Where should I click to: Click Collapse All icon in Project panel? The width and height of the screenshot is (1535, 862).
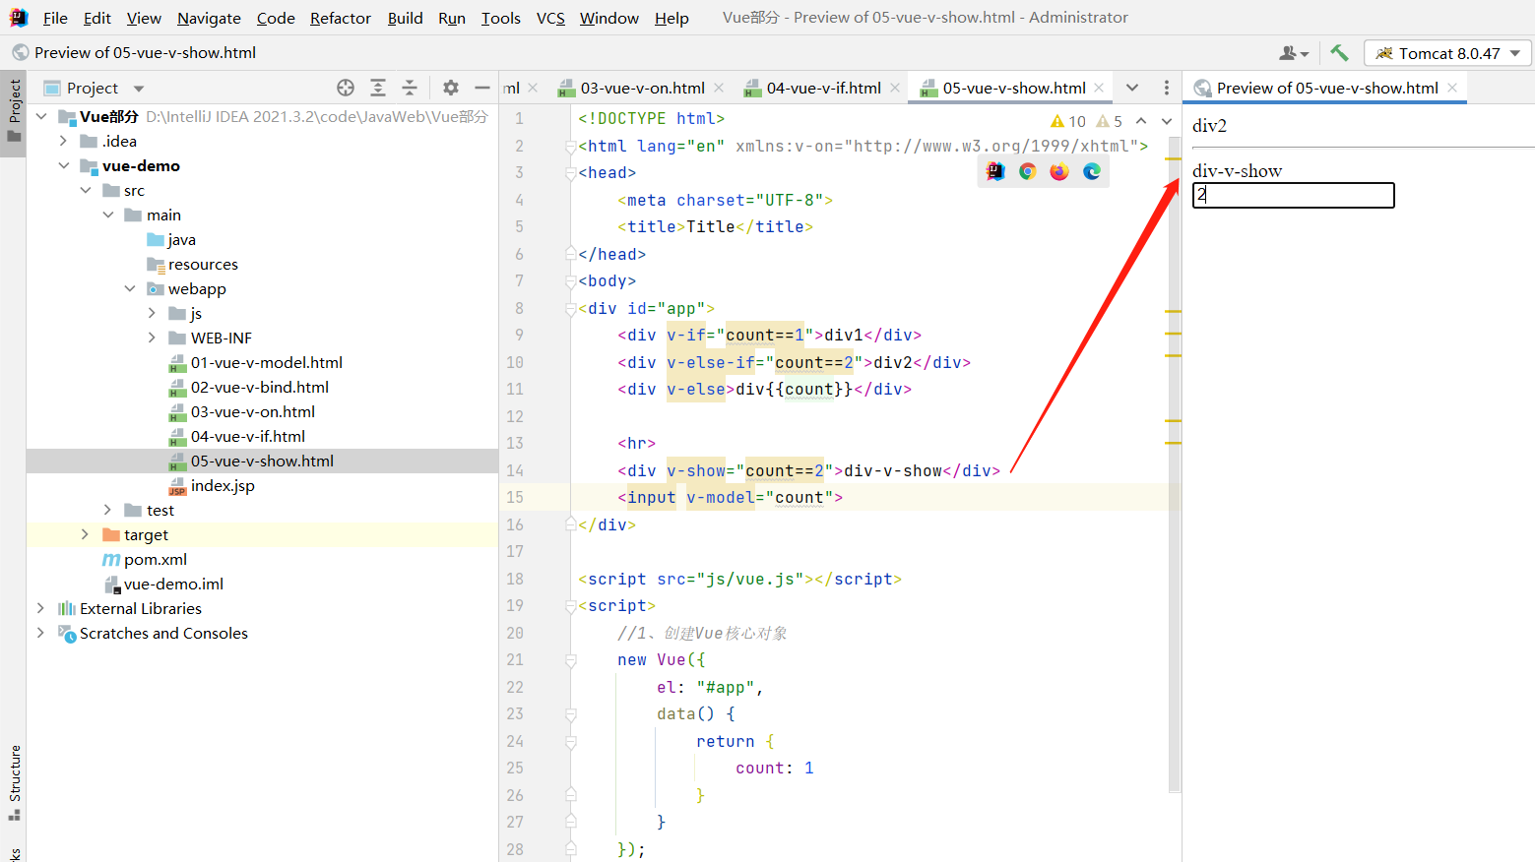[410, 88]
